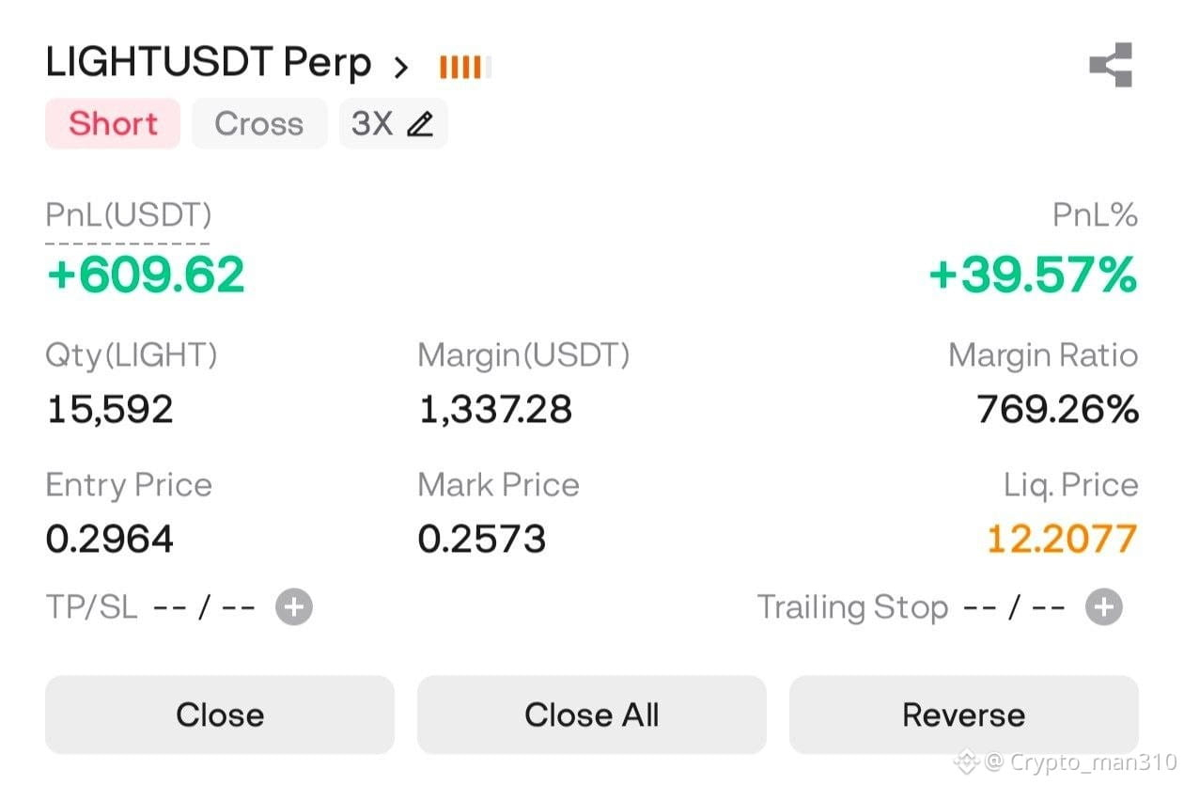The width and height of the screenshot is (1184, 785).
Task: Tap the leverage edit pencil icon
Action: point(419,124)
